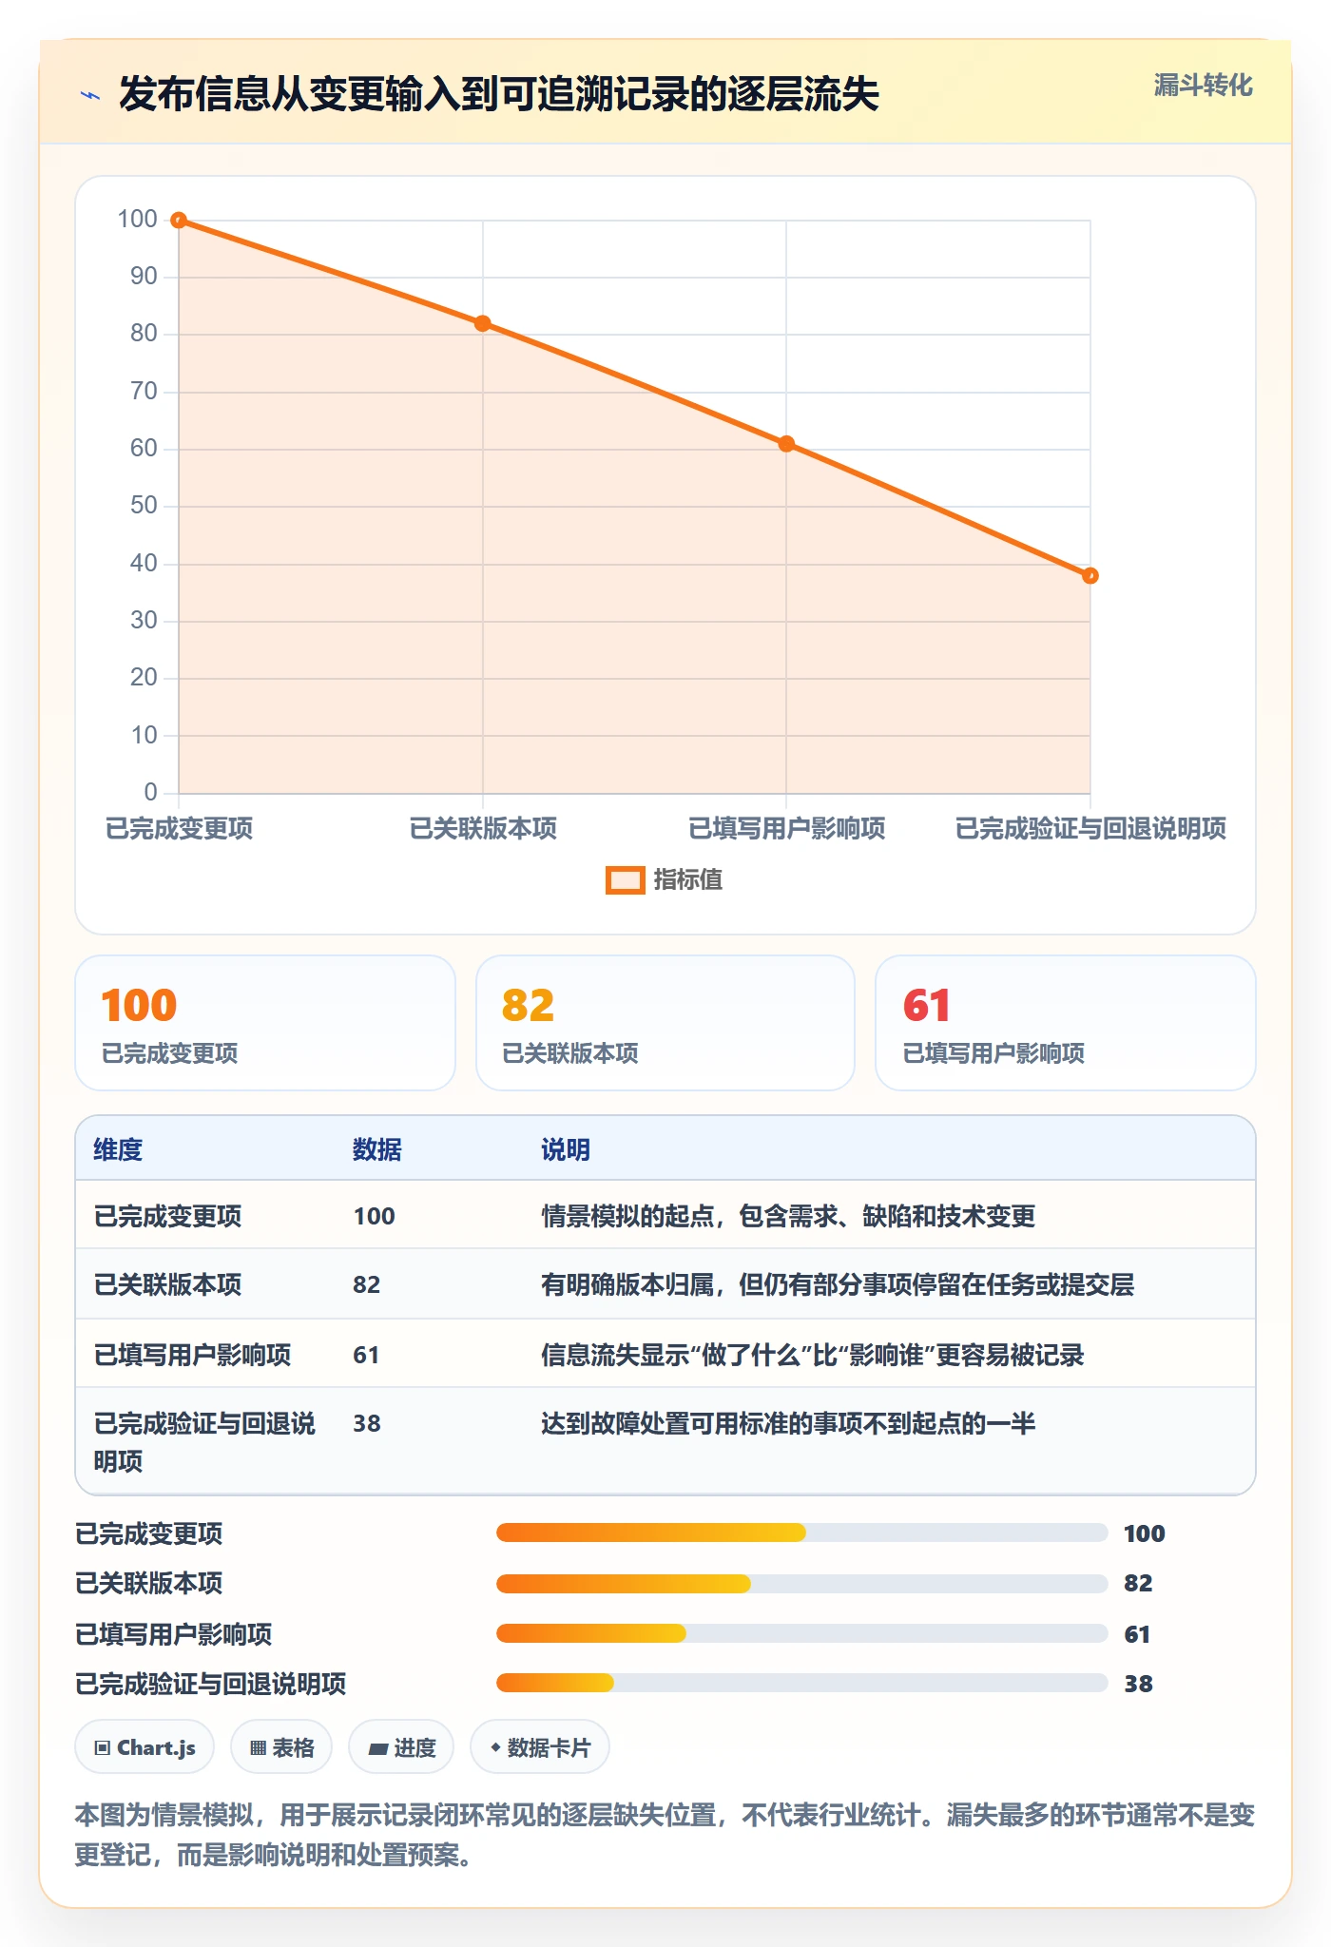The image size is (1331, 1947).
Task: Click the lightning icon beside the title
Action: (x=90, y=95)
